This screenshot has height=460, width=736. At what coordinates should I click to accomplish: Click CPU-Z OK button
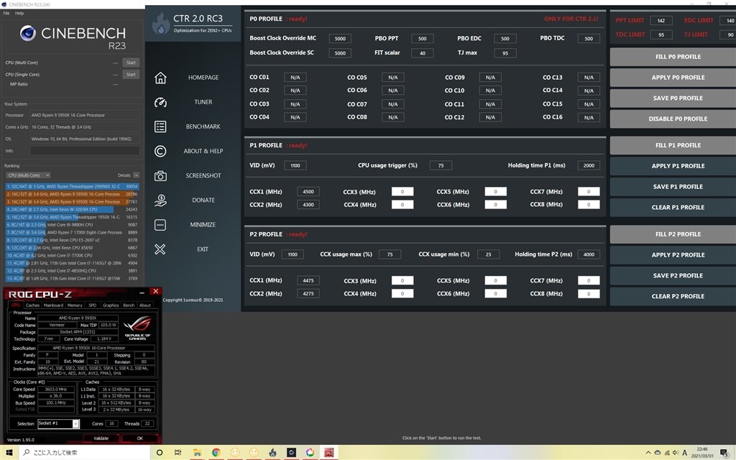tap(140, 438)
